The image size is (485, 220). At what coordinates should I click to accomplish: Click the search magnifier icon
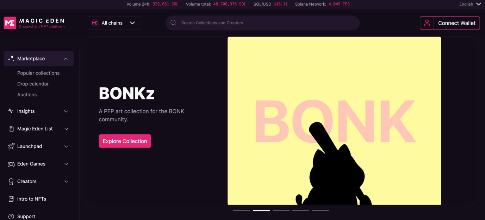[173, 23]
